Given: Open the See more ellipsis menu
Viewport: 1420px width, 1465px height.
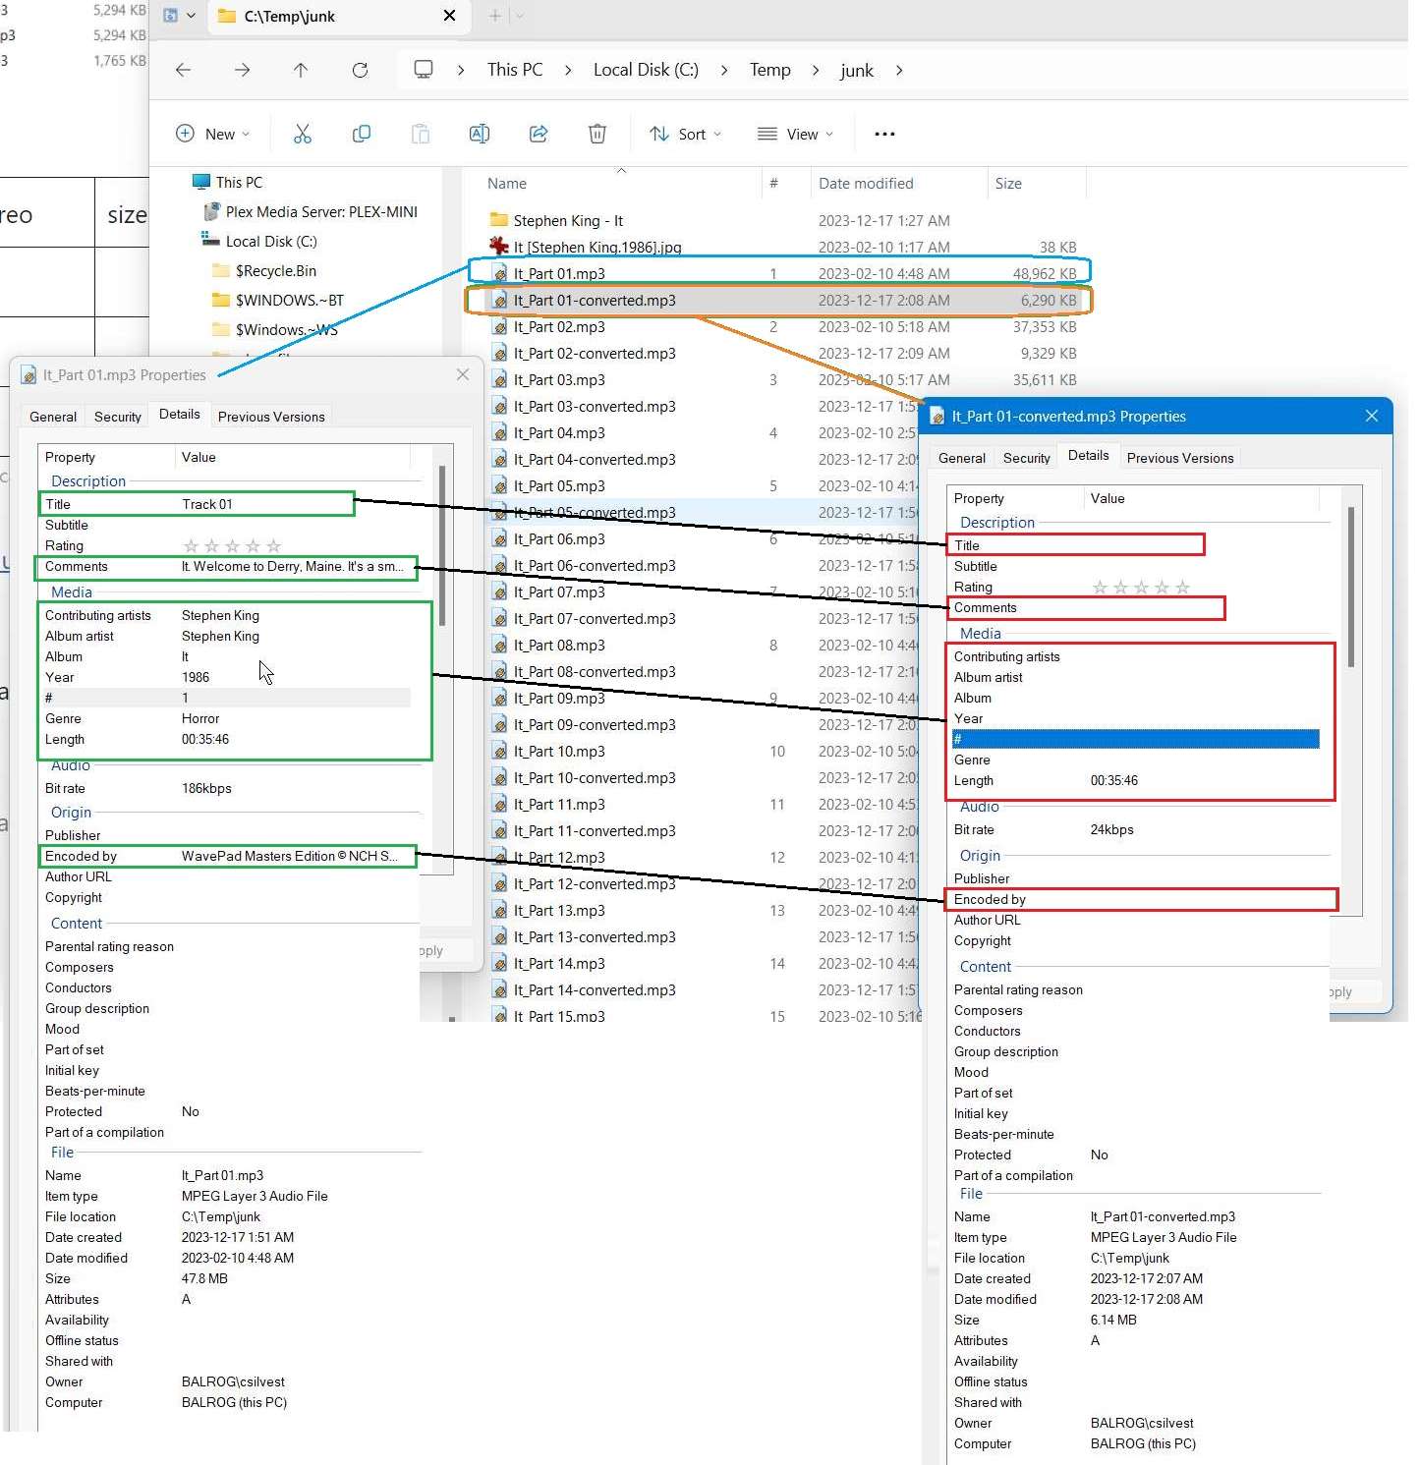Looking at the screenshot, I should pos(884,134).
